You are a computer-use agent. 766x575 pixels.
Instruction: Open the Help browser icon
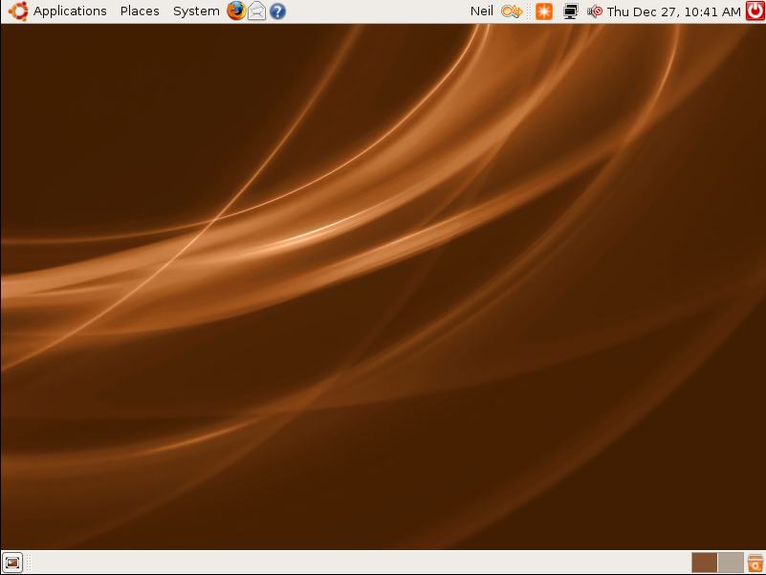click(276, 11)
